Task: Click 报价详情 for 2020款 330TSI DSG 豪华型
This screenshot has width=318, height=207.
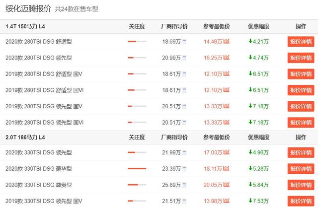Action: click(301, 168)
